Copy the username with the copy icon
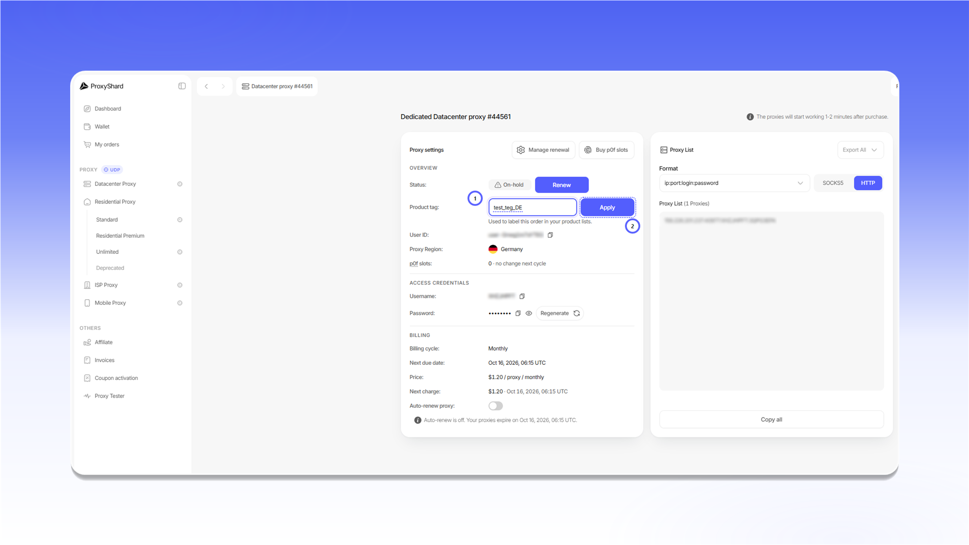 coord(522,296)
